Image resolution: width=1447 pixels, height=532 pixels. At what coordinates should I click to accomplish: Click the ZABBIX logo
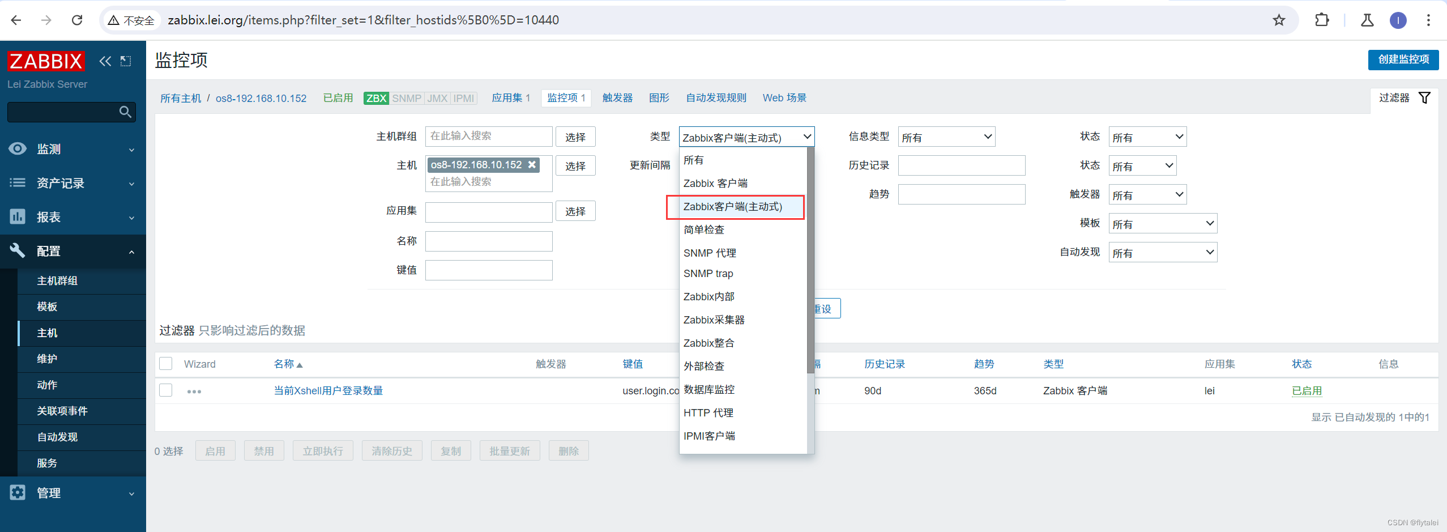[x=46, y=61]
